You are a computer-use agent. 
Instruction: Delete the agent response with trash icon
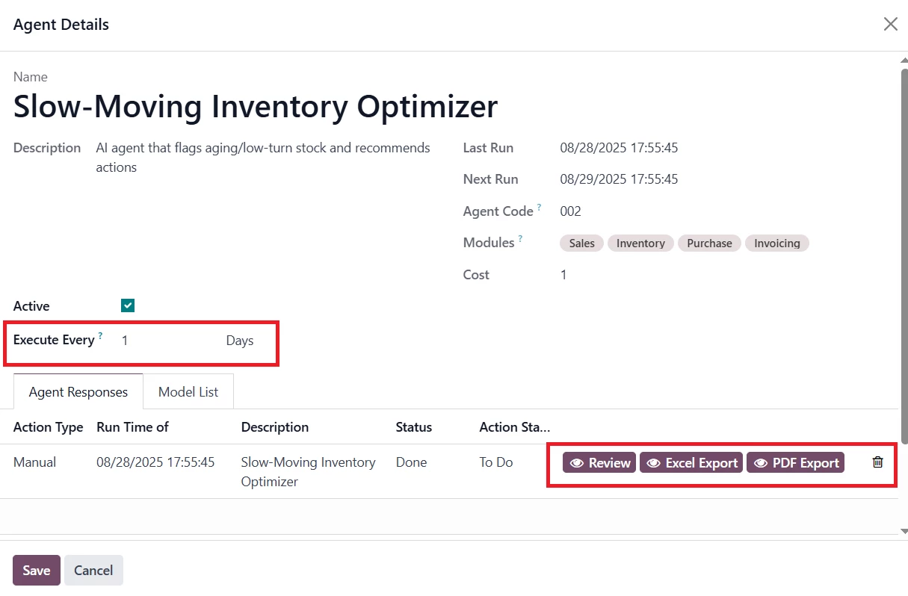pos(877,462)
